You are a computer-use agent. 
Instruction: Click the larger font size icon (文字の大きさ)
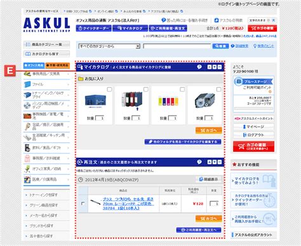273,20
